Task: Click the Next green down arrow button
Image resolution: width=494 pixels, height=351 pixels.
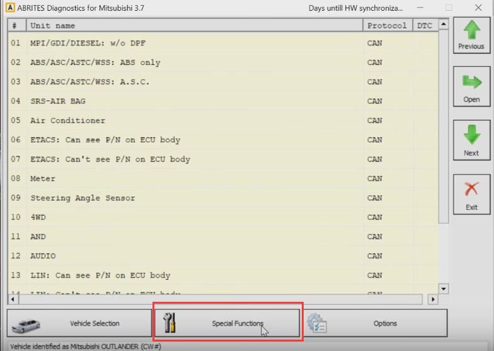Action: [471, 140]
